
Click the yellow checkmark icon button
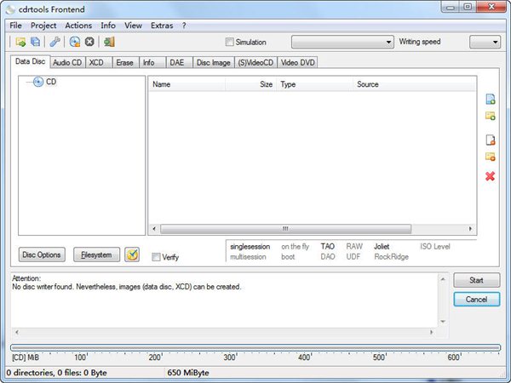point(132,254)
